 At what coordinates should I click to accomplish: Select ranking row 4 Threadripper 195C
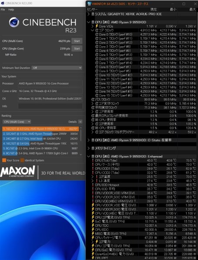[x=40, y=144]
